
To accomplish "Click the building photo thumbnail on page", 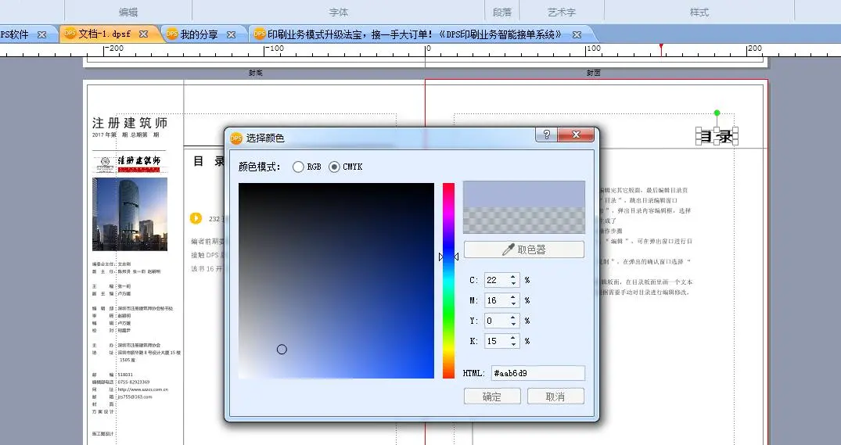I will 130,214.
